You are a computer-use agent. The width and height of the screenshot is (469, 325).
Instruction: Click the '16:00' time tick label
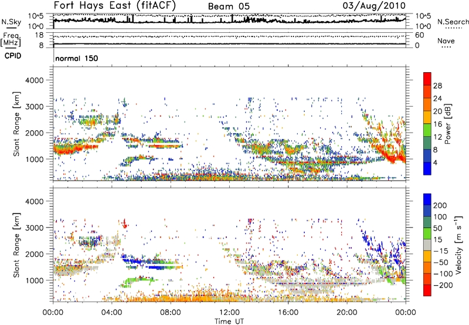288,313
